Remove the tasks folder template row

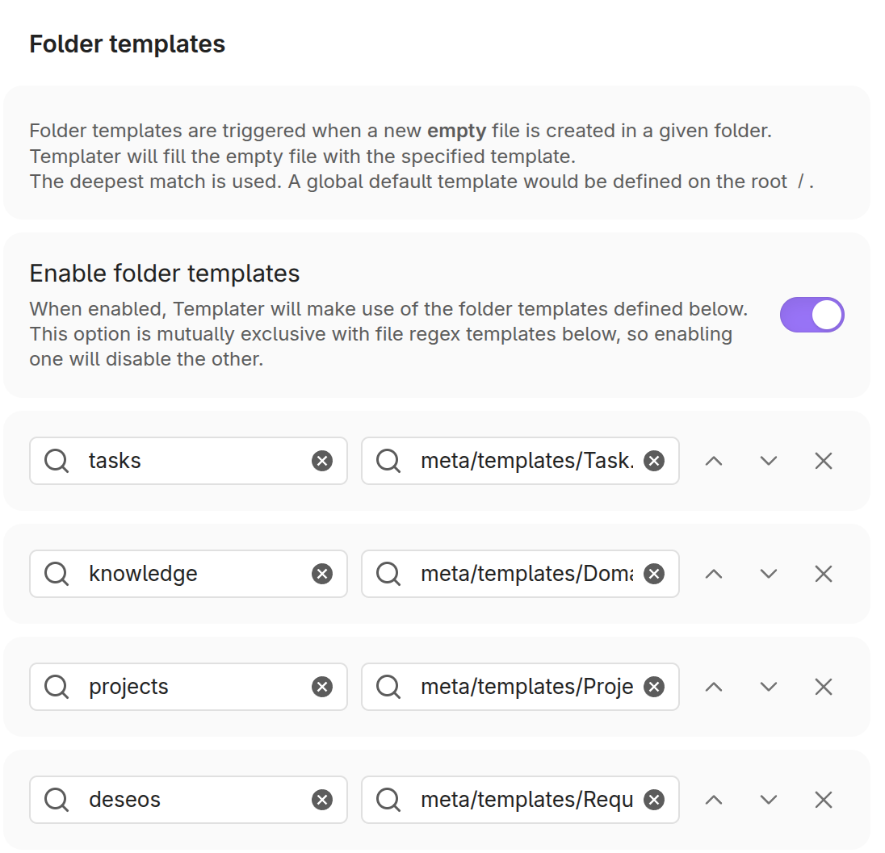[x=823, y=461]
